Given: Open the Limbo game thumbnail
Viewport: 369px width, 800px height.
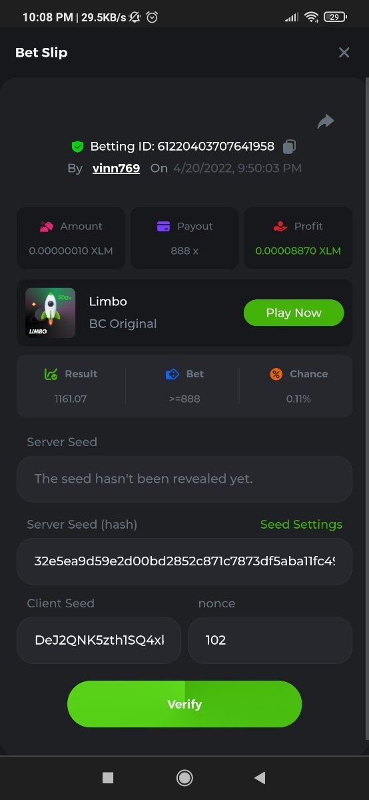Looking at the screenshot, I should click(x=50, y=313).
